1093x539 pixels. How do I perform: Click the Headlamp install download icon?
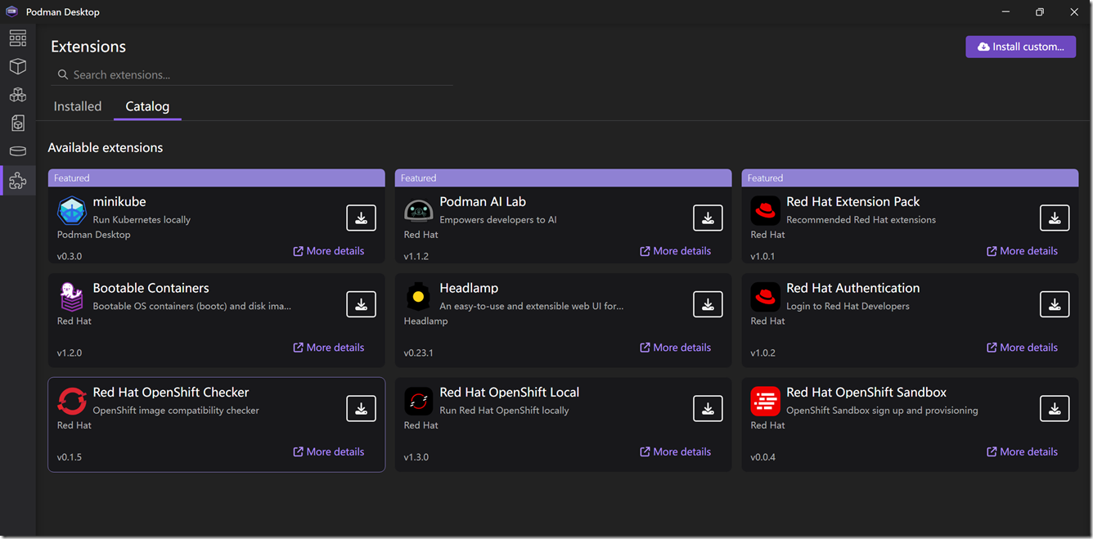708,304
